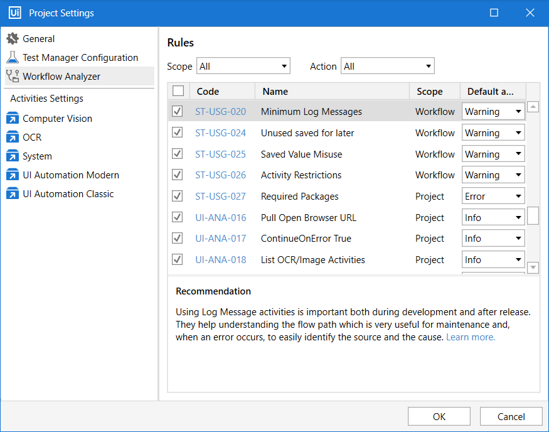Expand default action dropdown for Required Packages
This screenshot has width=549, height=432.
click(x=493, y=197)
